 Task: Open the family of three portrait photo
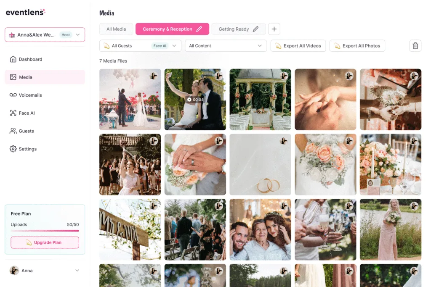point(260,230)
